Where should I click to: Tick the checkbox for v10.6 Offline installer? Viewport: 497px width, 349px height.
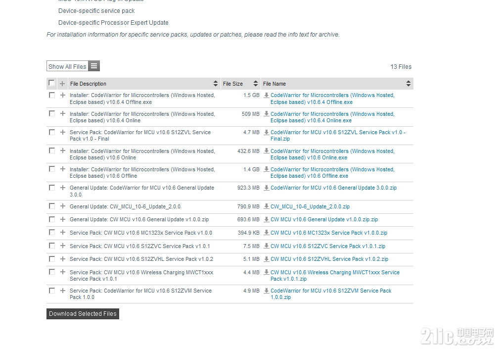[x=52, y=169]
